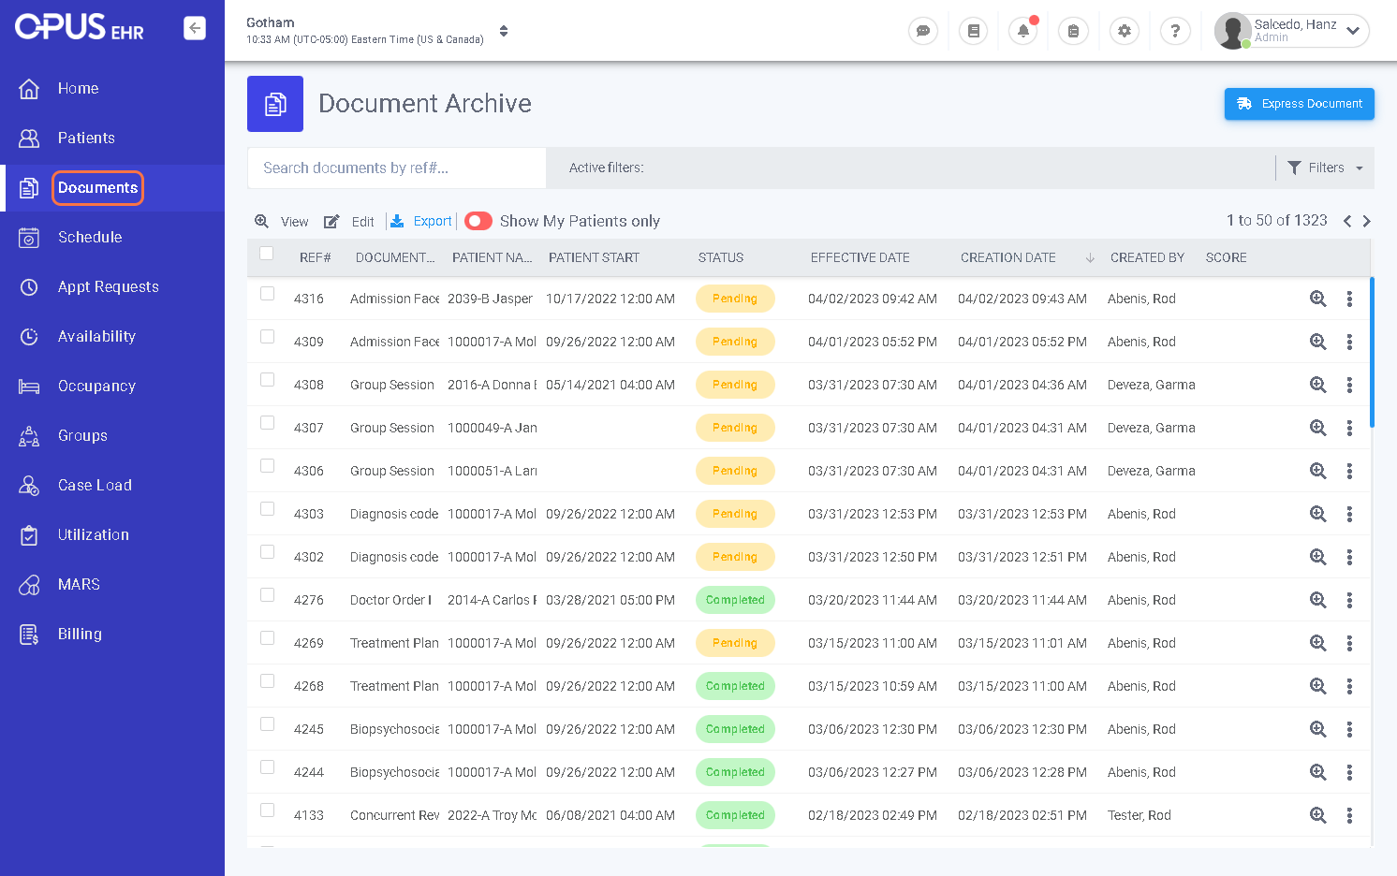The height and width of the screenshot is (876, 1397).
Task: Check the box for document 4303
Action: point(267,509)
